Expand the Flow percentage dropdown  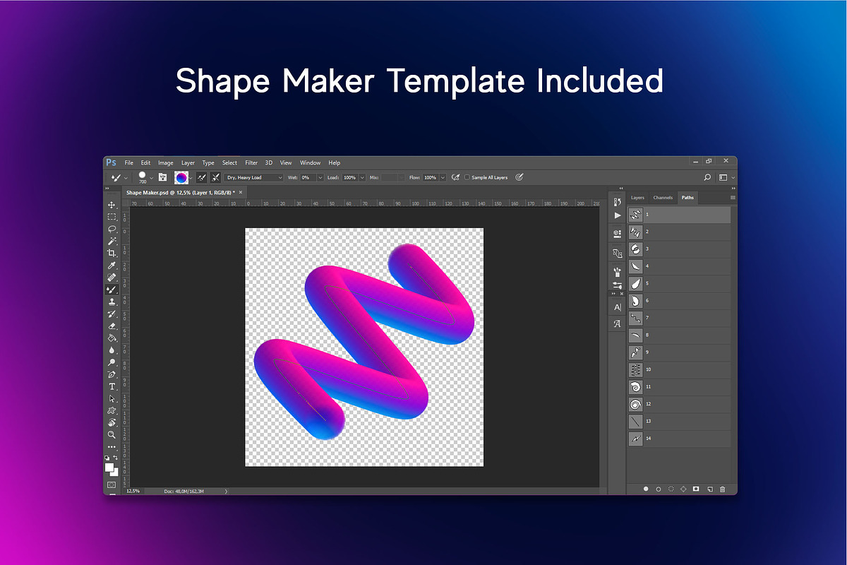(443, 178)
